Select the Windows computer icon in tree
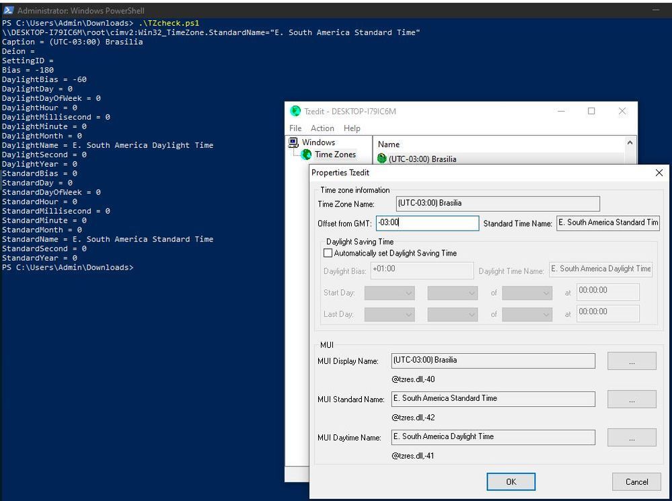Viewport: 672px width, 501px height. (x=293, y=143)
